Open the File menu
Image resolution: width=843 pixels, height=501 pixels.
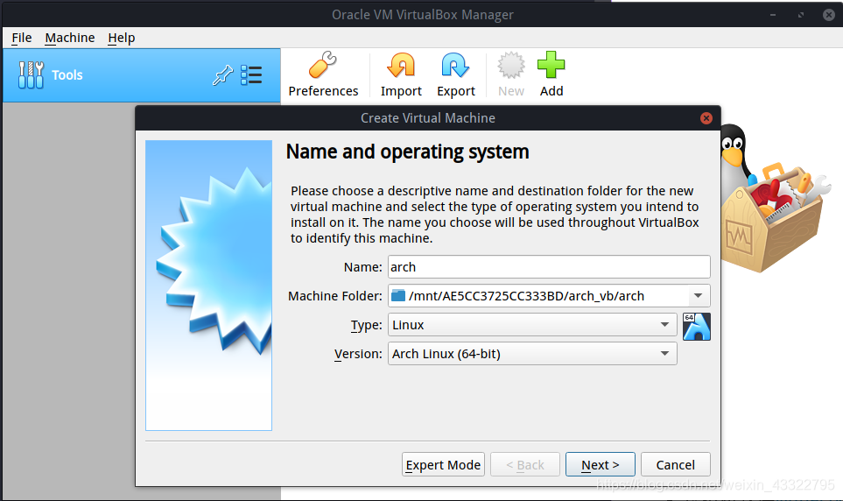(22, 38)
